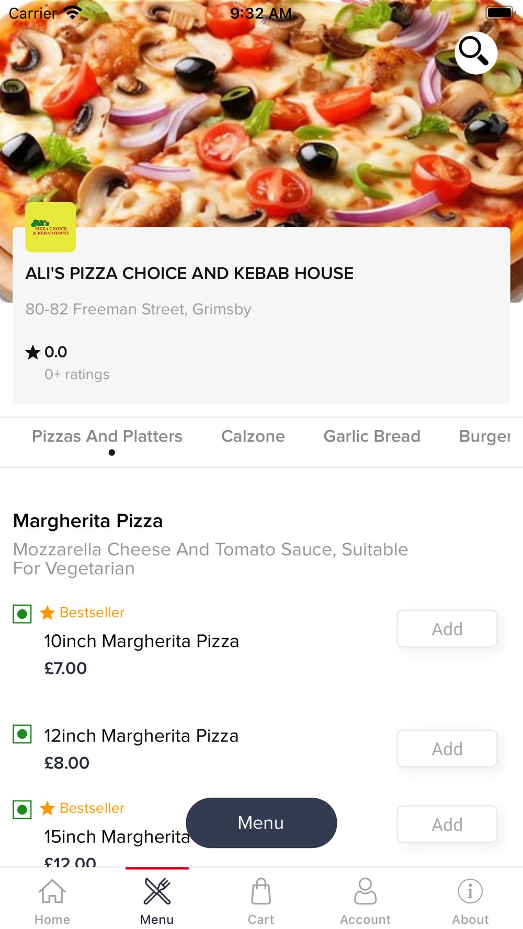Tap vegetarian indicator beside 12inch Margherita
The width and height of the screenshot is (523, 929).
tap(22, 734)
